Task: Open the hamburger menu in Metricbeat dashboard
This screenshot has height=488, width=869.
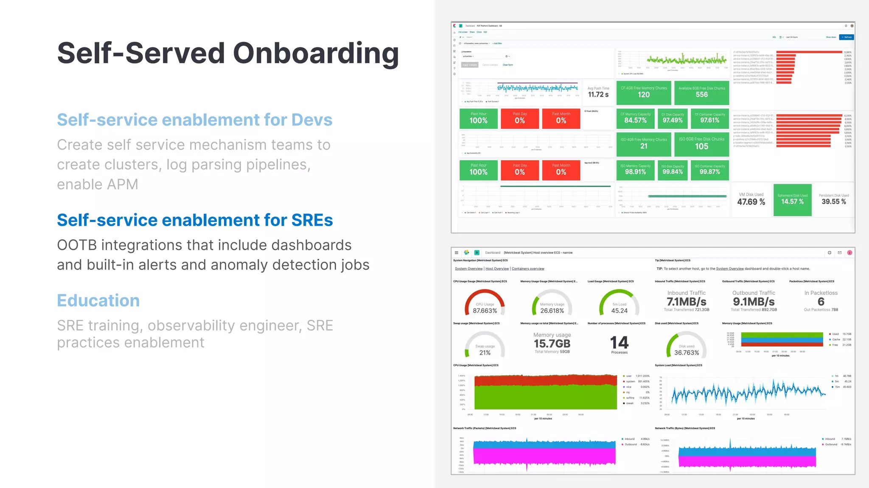Action: point(457,252)
